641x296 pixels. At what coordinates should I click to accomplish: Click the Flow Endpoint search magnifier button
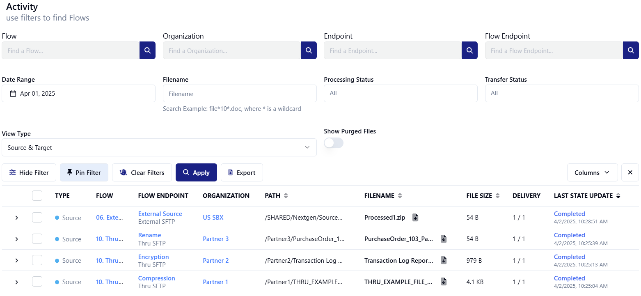[x=631, y=50]
